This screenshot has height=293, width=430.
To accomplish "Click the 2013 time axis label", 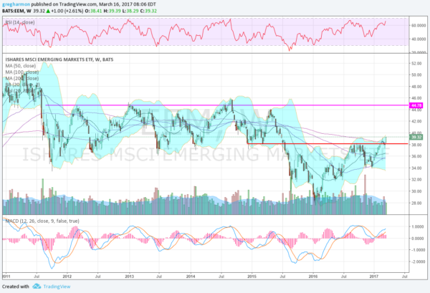I will 129,277.
